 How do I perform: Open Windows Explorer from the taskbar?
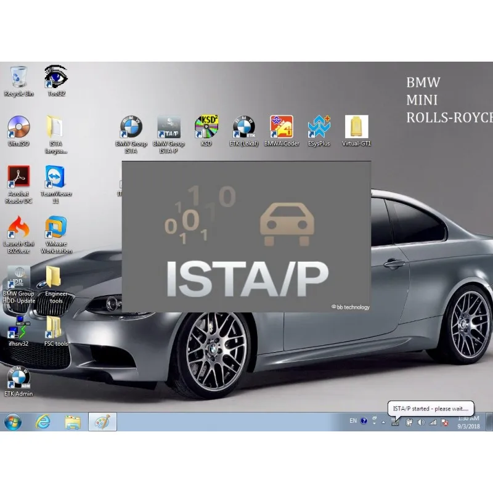tap(73, 422)
